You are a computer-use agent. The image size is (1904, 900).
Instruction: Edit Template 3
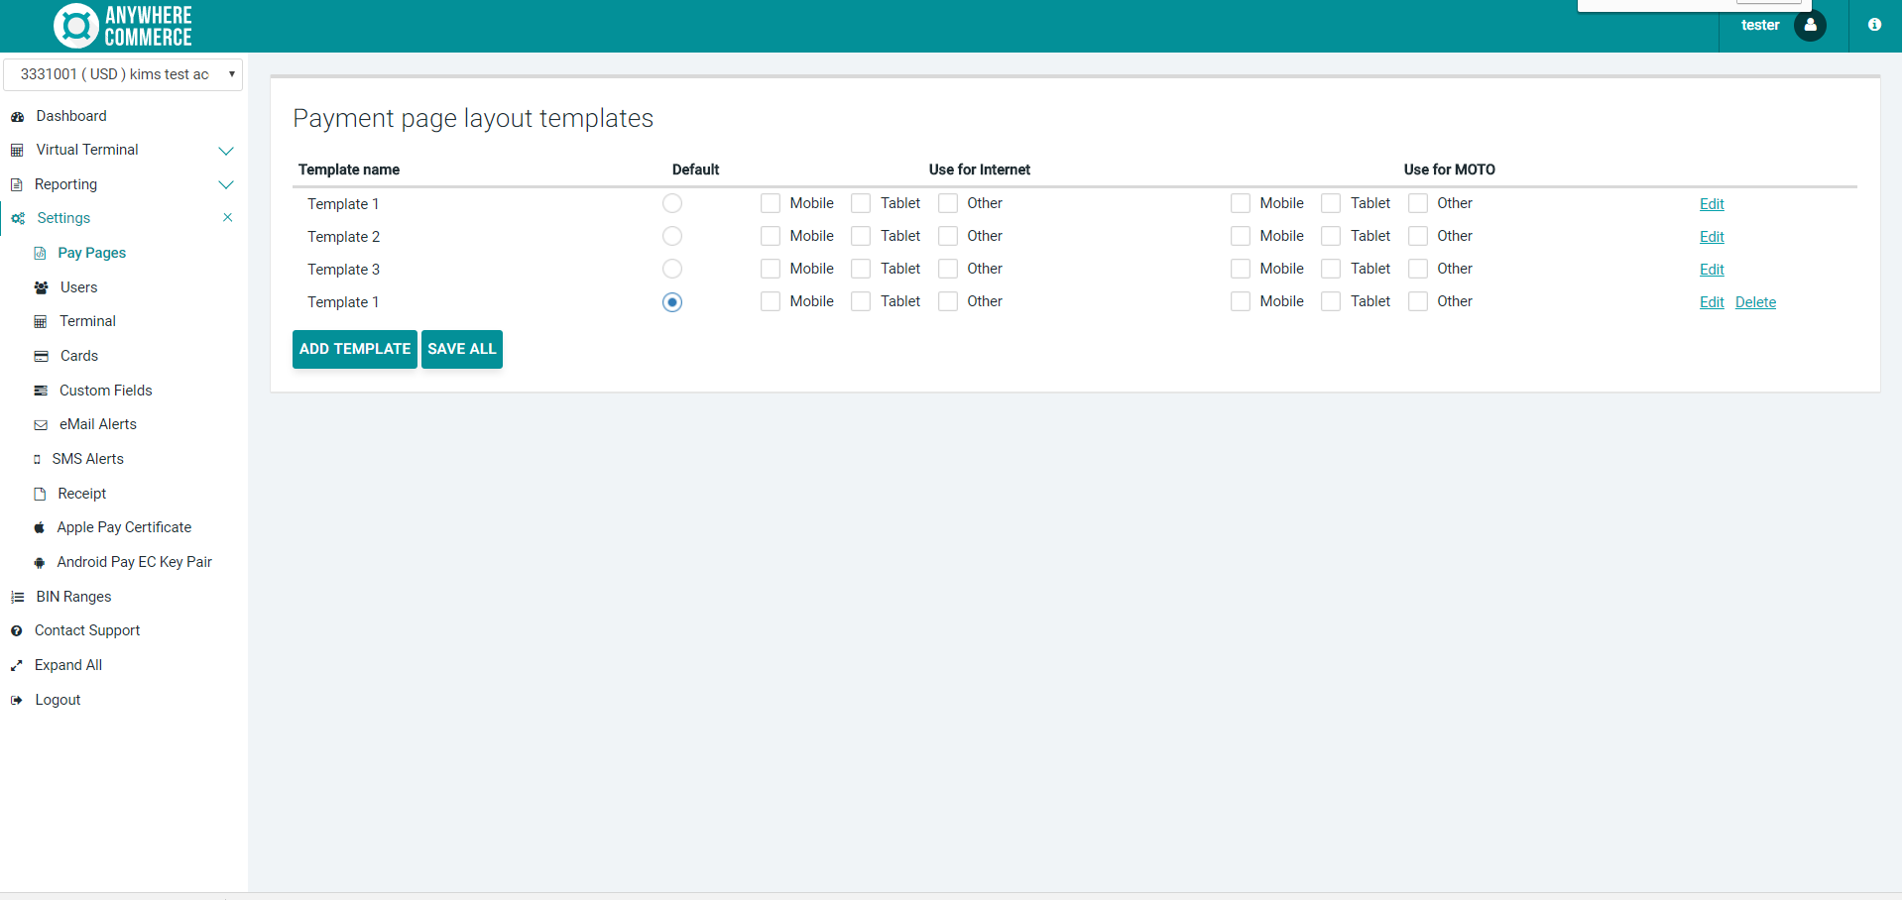1712,270
